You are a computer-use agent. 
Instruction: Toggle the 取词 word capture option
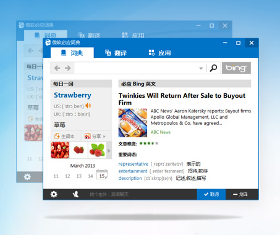point(211,194)
